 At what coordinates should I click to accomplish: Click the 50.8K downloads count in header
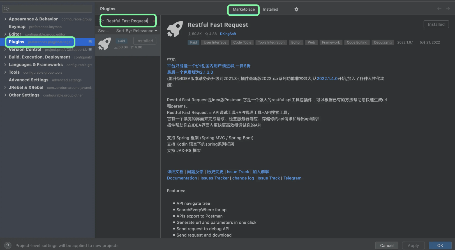(195, 34)
